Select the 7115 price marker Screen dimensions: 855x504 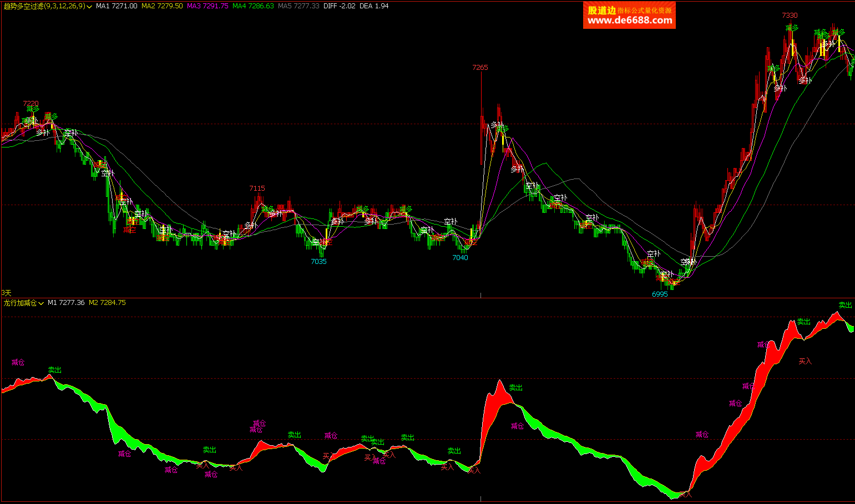[x=257, y=189]
